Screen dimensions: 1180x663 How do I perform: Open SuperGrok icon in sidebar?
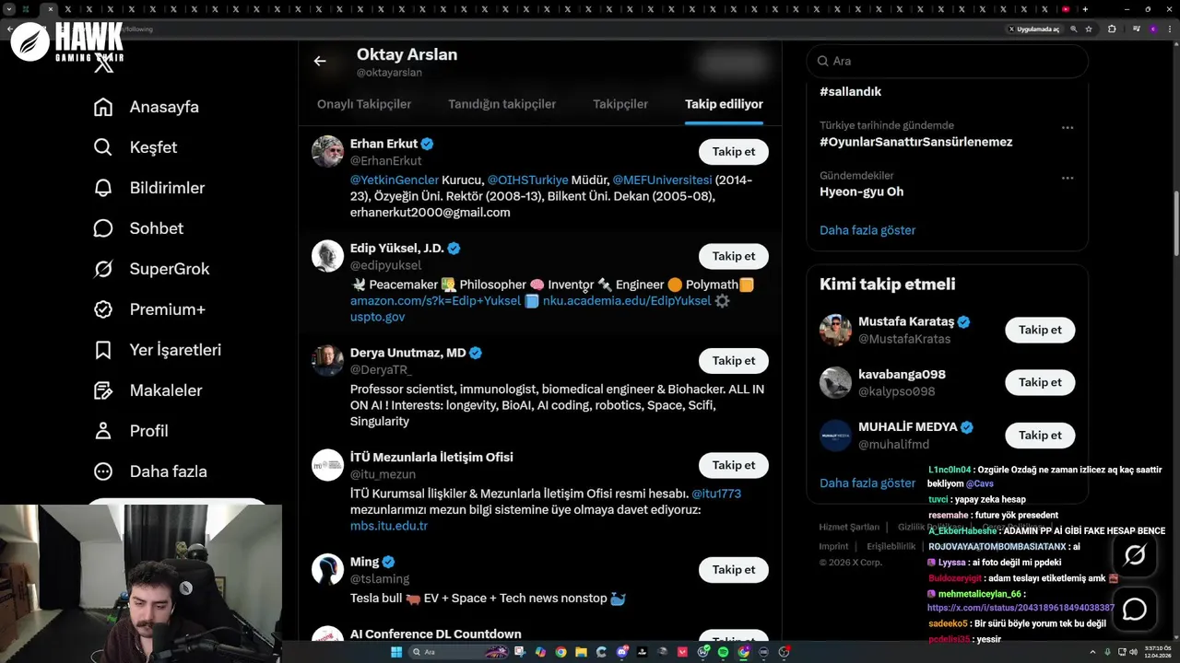click(103, 269)
